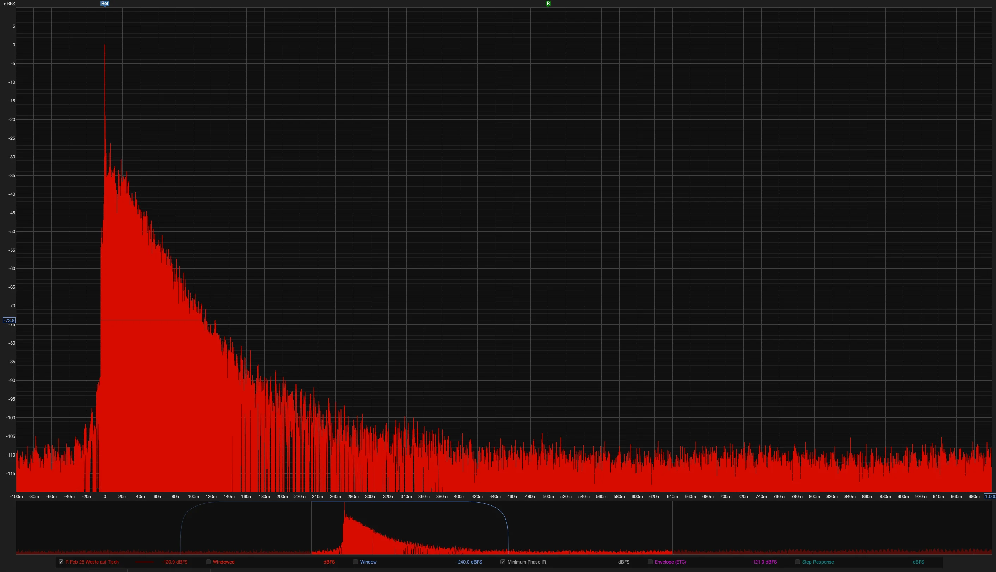The width and height of the screenshot is (996, 572).
Task: Click the 'Step Response' legend label
Action: 817,562
